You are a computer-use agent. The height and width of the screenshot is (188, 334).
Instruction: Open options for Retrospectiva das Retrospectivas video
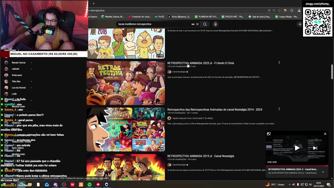(x=279, y=109)
